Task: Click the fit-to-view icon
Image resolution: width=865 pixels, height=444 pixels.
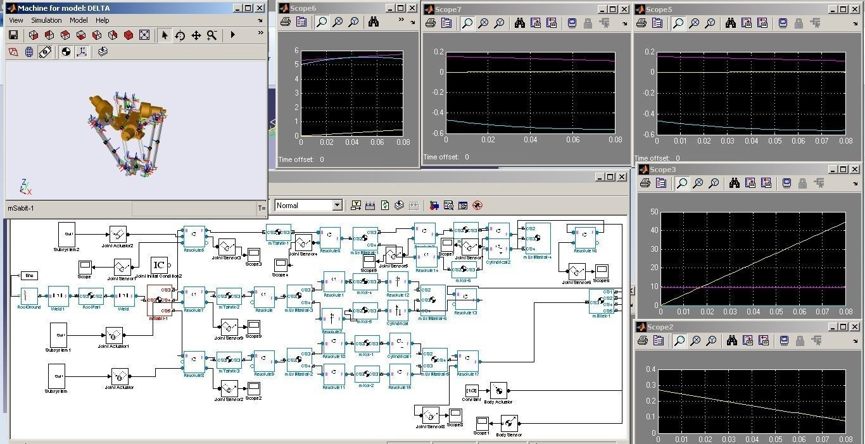Action: (144, 35)
